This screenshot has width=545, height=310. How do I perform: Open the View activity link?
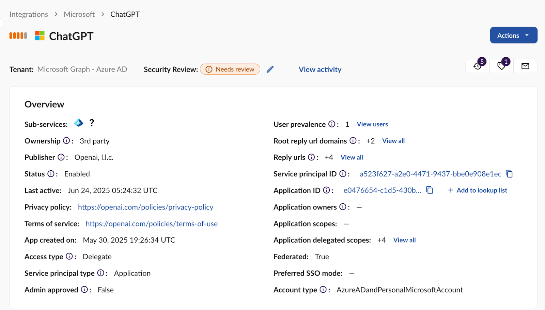(320, 69)
